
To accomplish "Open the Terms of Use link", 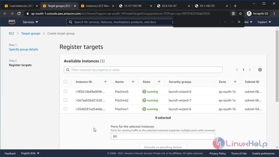I will [x=239, y=154].
